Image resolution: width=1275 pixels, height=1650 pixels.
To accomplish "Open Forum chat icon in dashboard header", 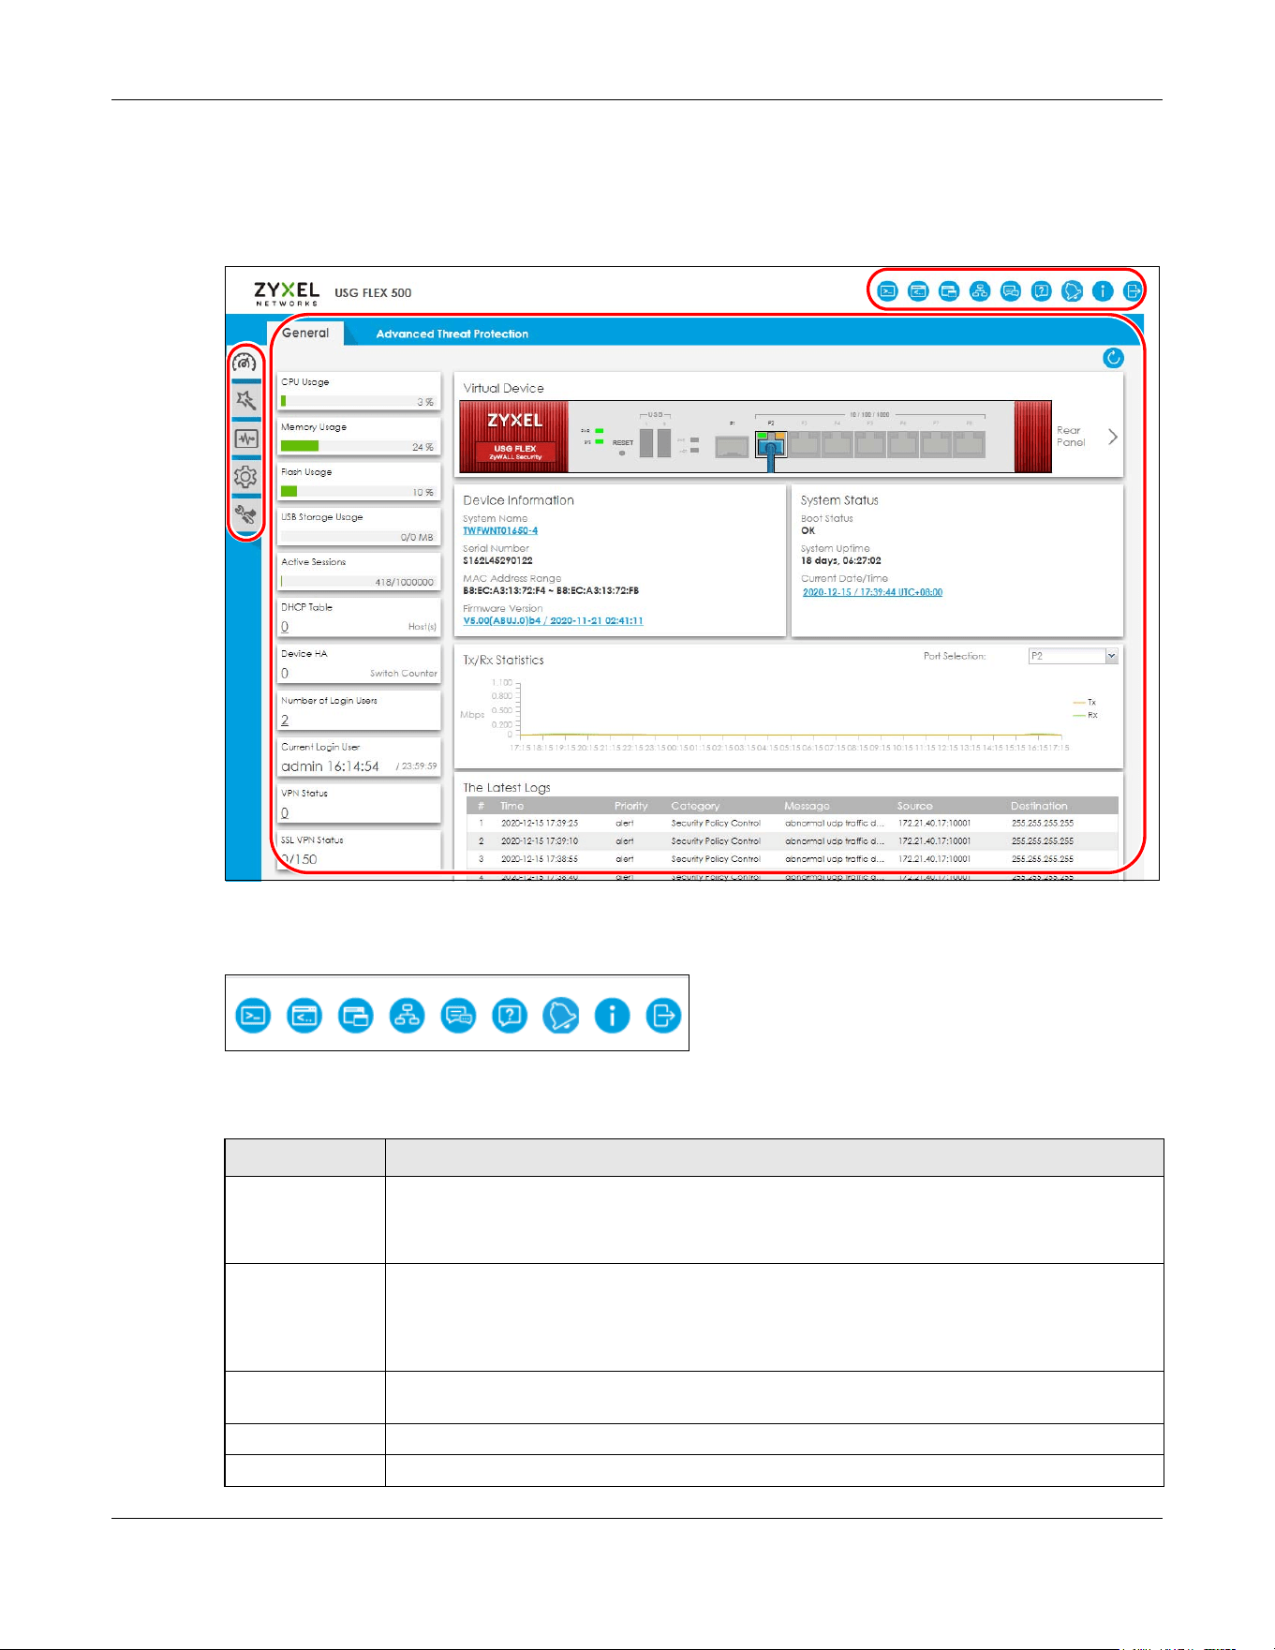I will pyautogui.click(x=1011, y=290).
